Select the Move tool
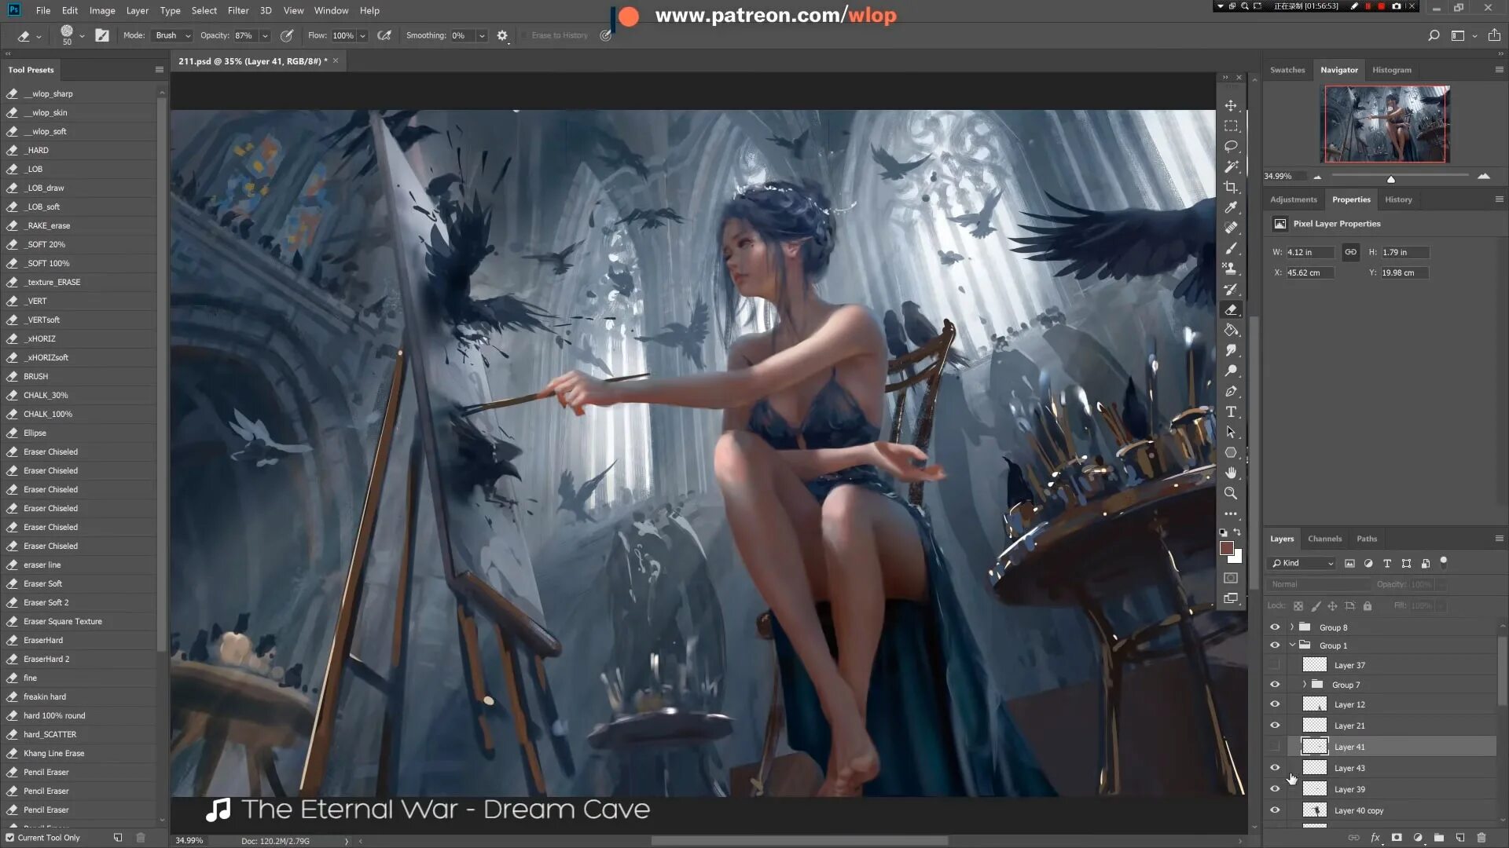Viewport: 1509px width, 848px height. coord(1231,105)
